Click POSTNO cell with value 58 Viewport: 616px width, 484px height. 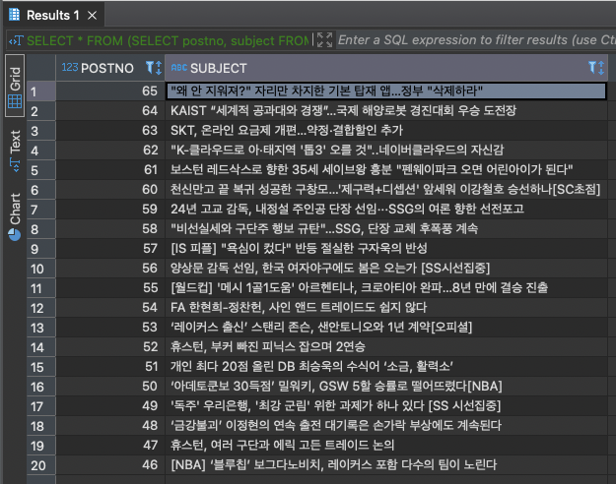click(110, 228)
